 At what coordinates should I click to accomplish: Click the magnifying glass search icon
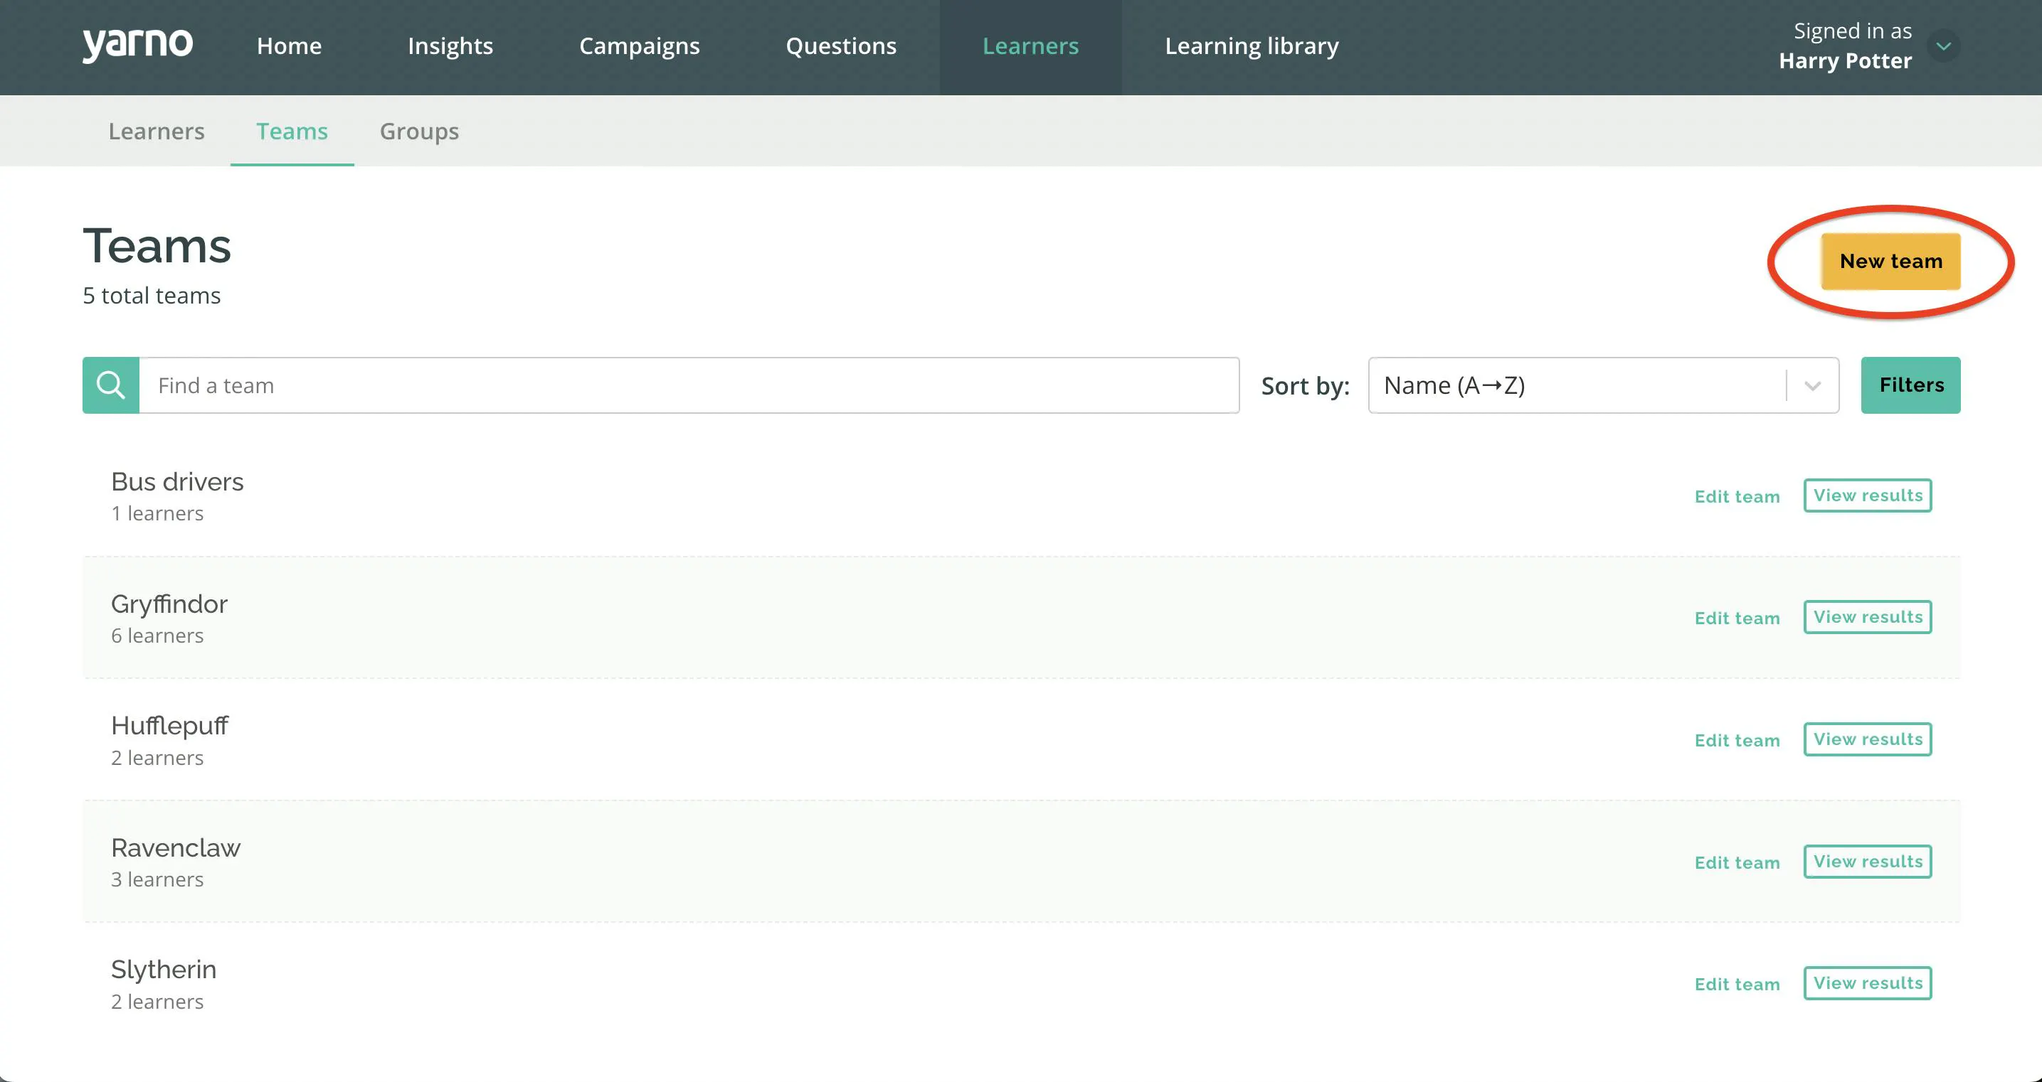[x=111, y=385]
